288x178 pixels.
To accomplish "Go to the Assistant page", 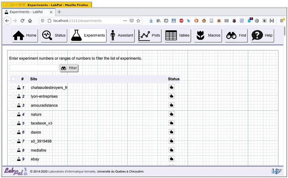I will [122, 35].
